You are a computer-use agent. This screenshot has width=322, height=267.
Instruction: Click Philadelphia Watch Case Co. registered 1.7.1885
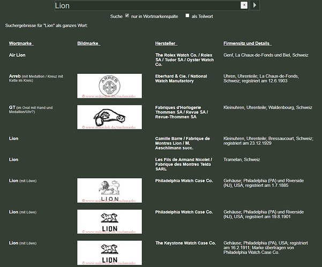(184, 181)
